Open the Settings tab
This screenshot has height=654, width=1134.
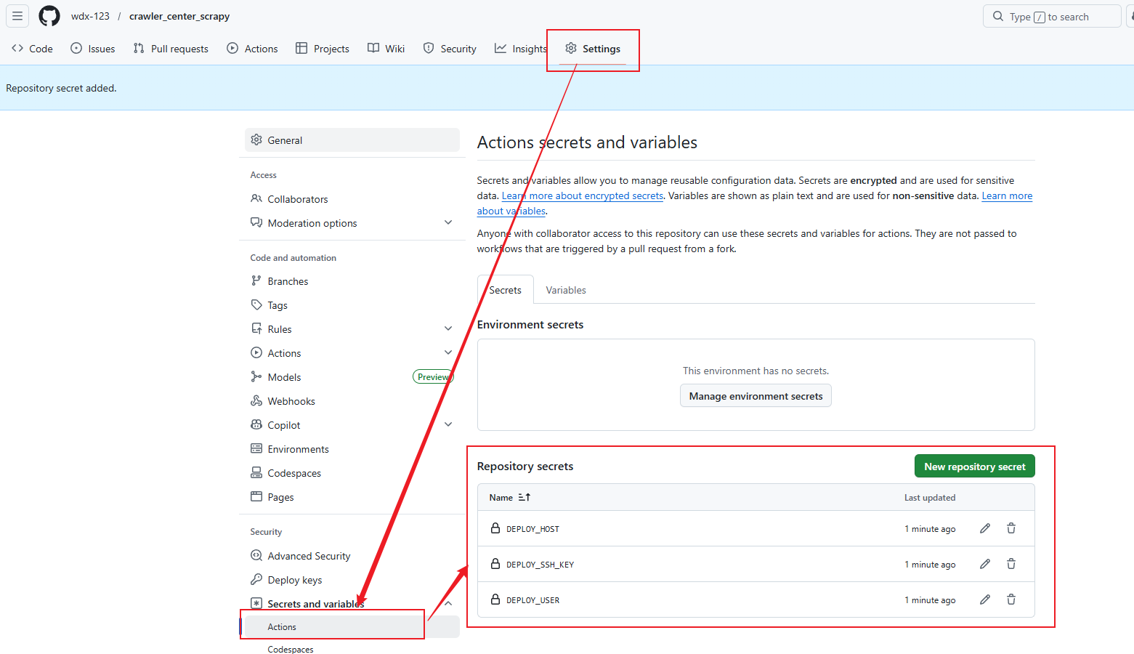(x=593, y=49)
